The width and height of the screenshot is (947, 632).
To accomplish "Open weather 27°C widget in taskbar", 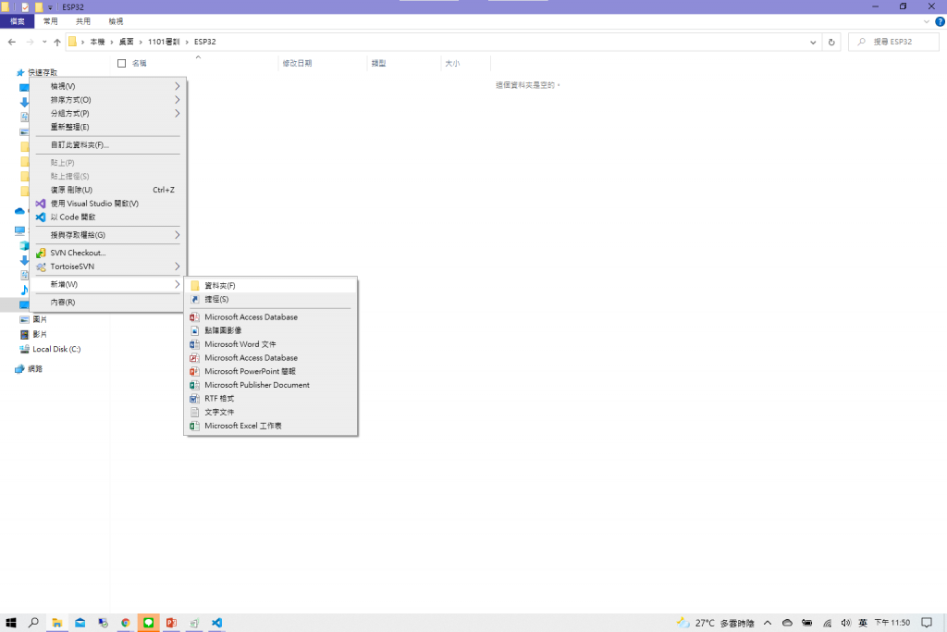I will [x=716, y=623].
